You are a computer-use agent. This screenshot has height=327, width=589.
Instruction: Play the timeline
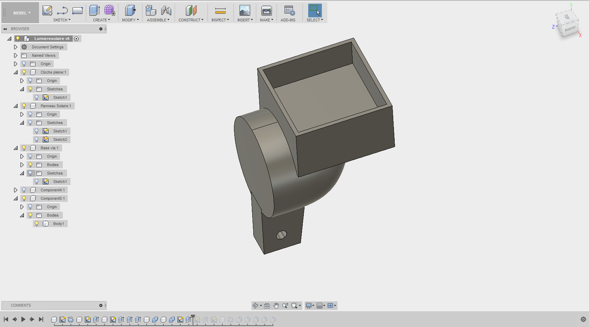tap(23, 319)
